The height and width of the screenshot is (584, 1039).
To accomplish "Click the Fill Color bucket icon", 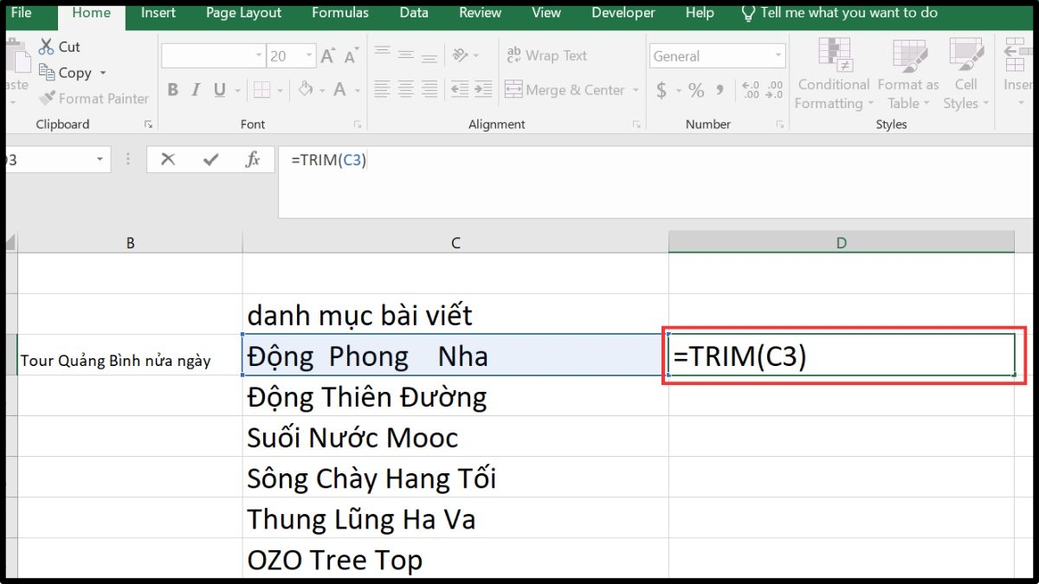I will pos(303,89).
